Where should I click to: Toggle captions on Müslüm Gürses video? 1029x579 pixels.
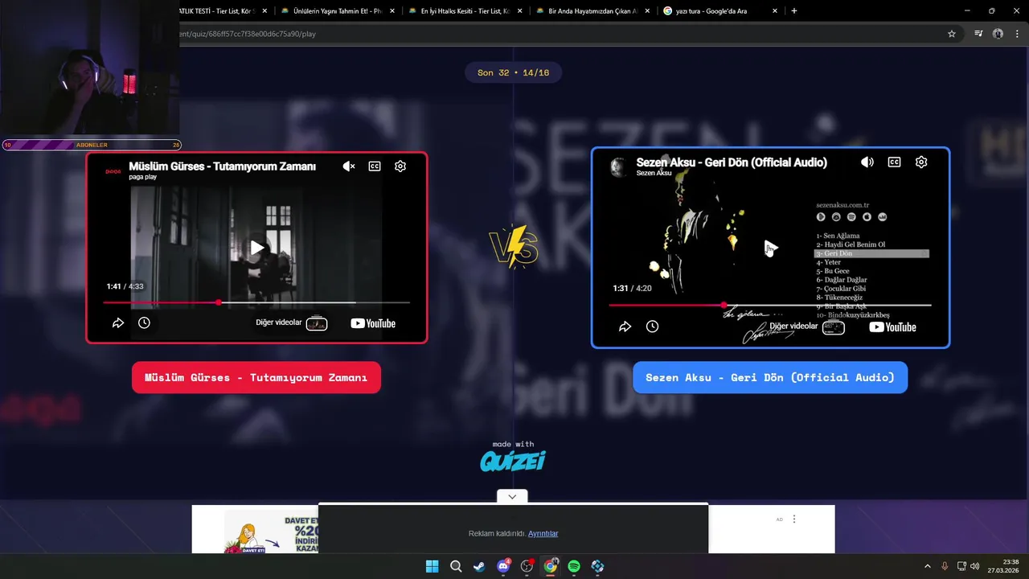click(375, 166)
